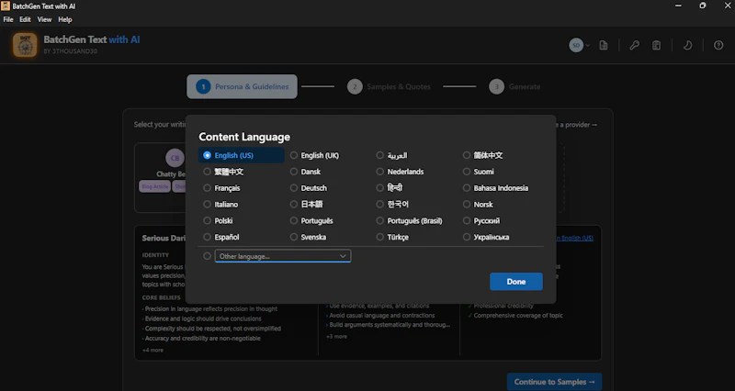Open the File menu
This screenshot has height=391, width=735.
coord(8,19)
